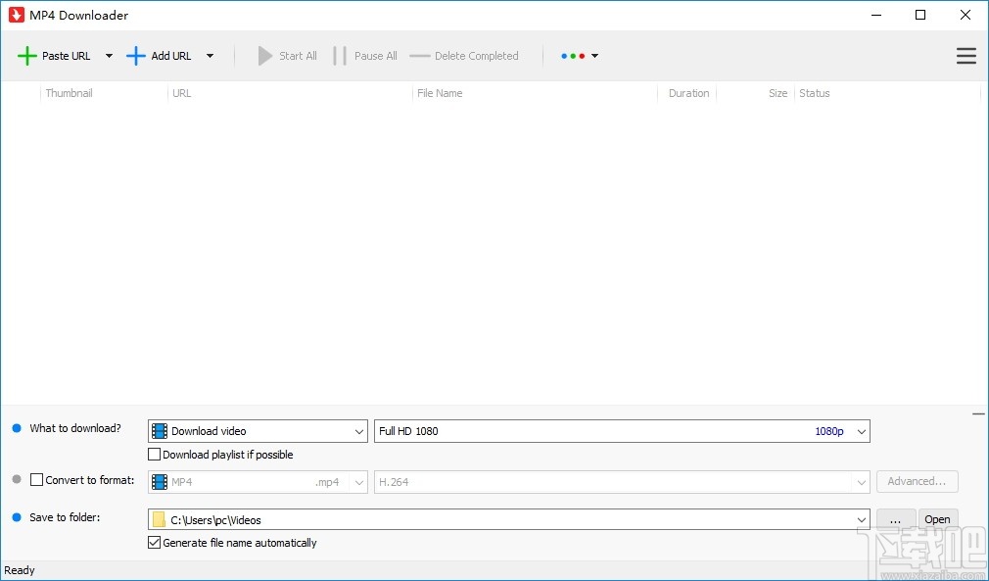Click the colored dots extra actions icon

[575, 56]
